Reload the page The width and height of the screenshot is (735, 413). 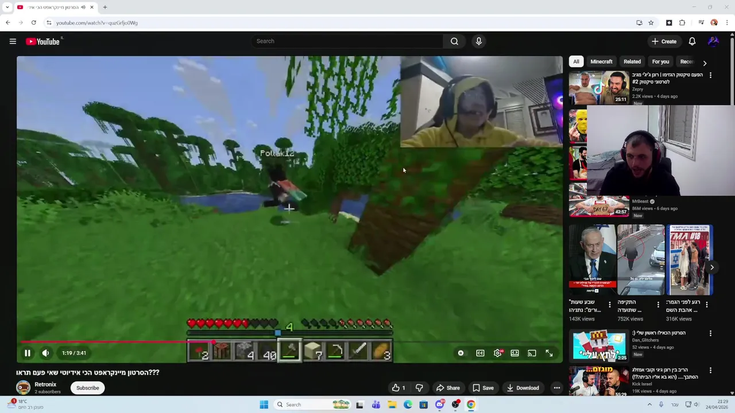(x=33, y=23)
